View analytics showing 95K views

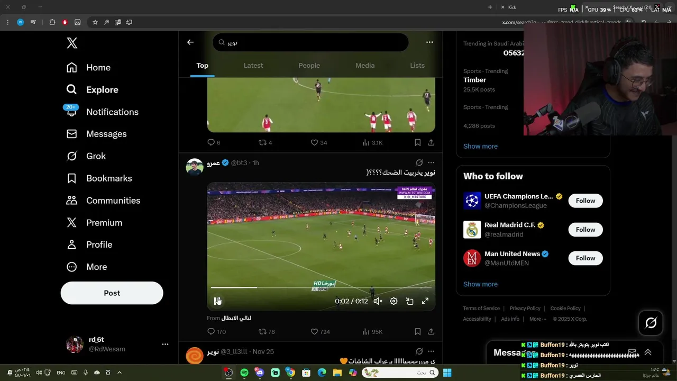pos(372,332)
